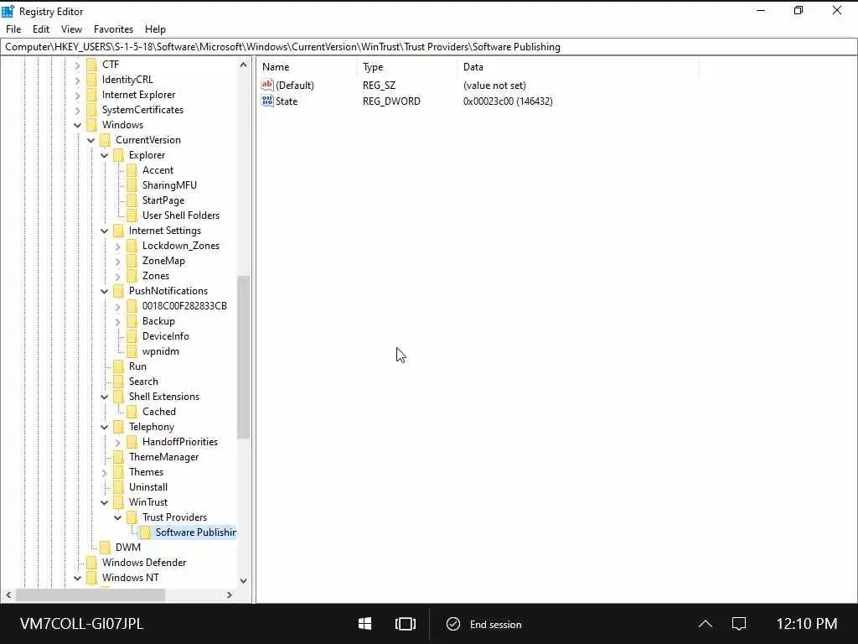Click the IdentityCRL folder icon
Viewport: 858px width, 644px height.
click(92, 80)
